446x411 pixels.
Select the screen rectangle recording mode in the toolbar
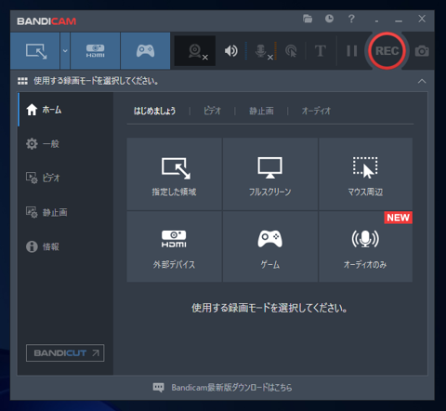(x=35, y=51)
